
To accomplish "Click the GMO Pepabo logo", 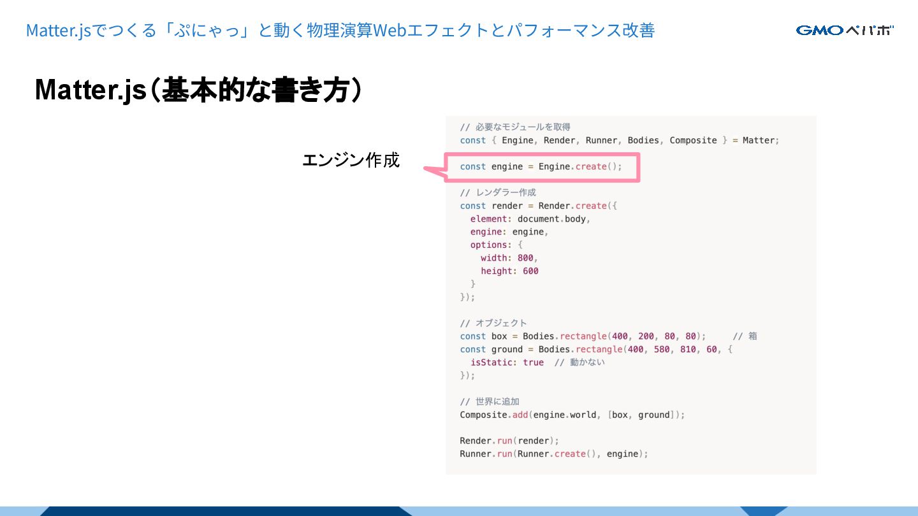I will [x=845, y=30].
